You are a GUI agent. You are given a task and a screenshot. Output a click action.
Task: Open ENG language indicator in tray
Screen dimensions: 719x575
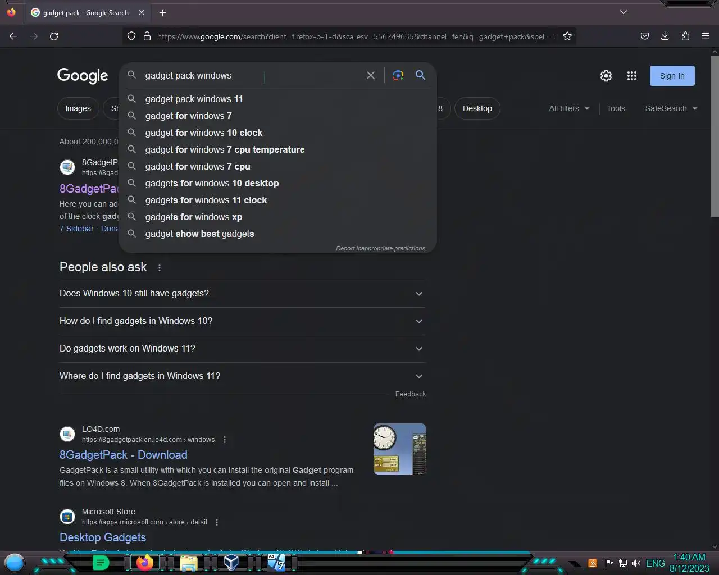pyautogui.click(x=656, y=563)
